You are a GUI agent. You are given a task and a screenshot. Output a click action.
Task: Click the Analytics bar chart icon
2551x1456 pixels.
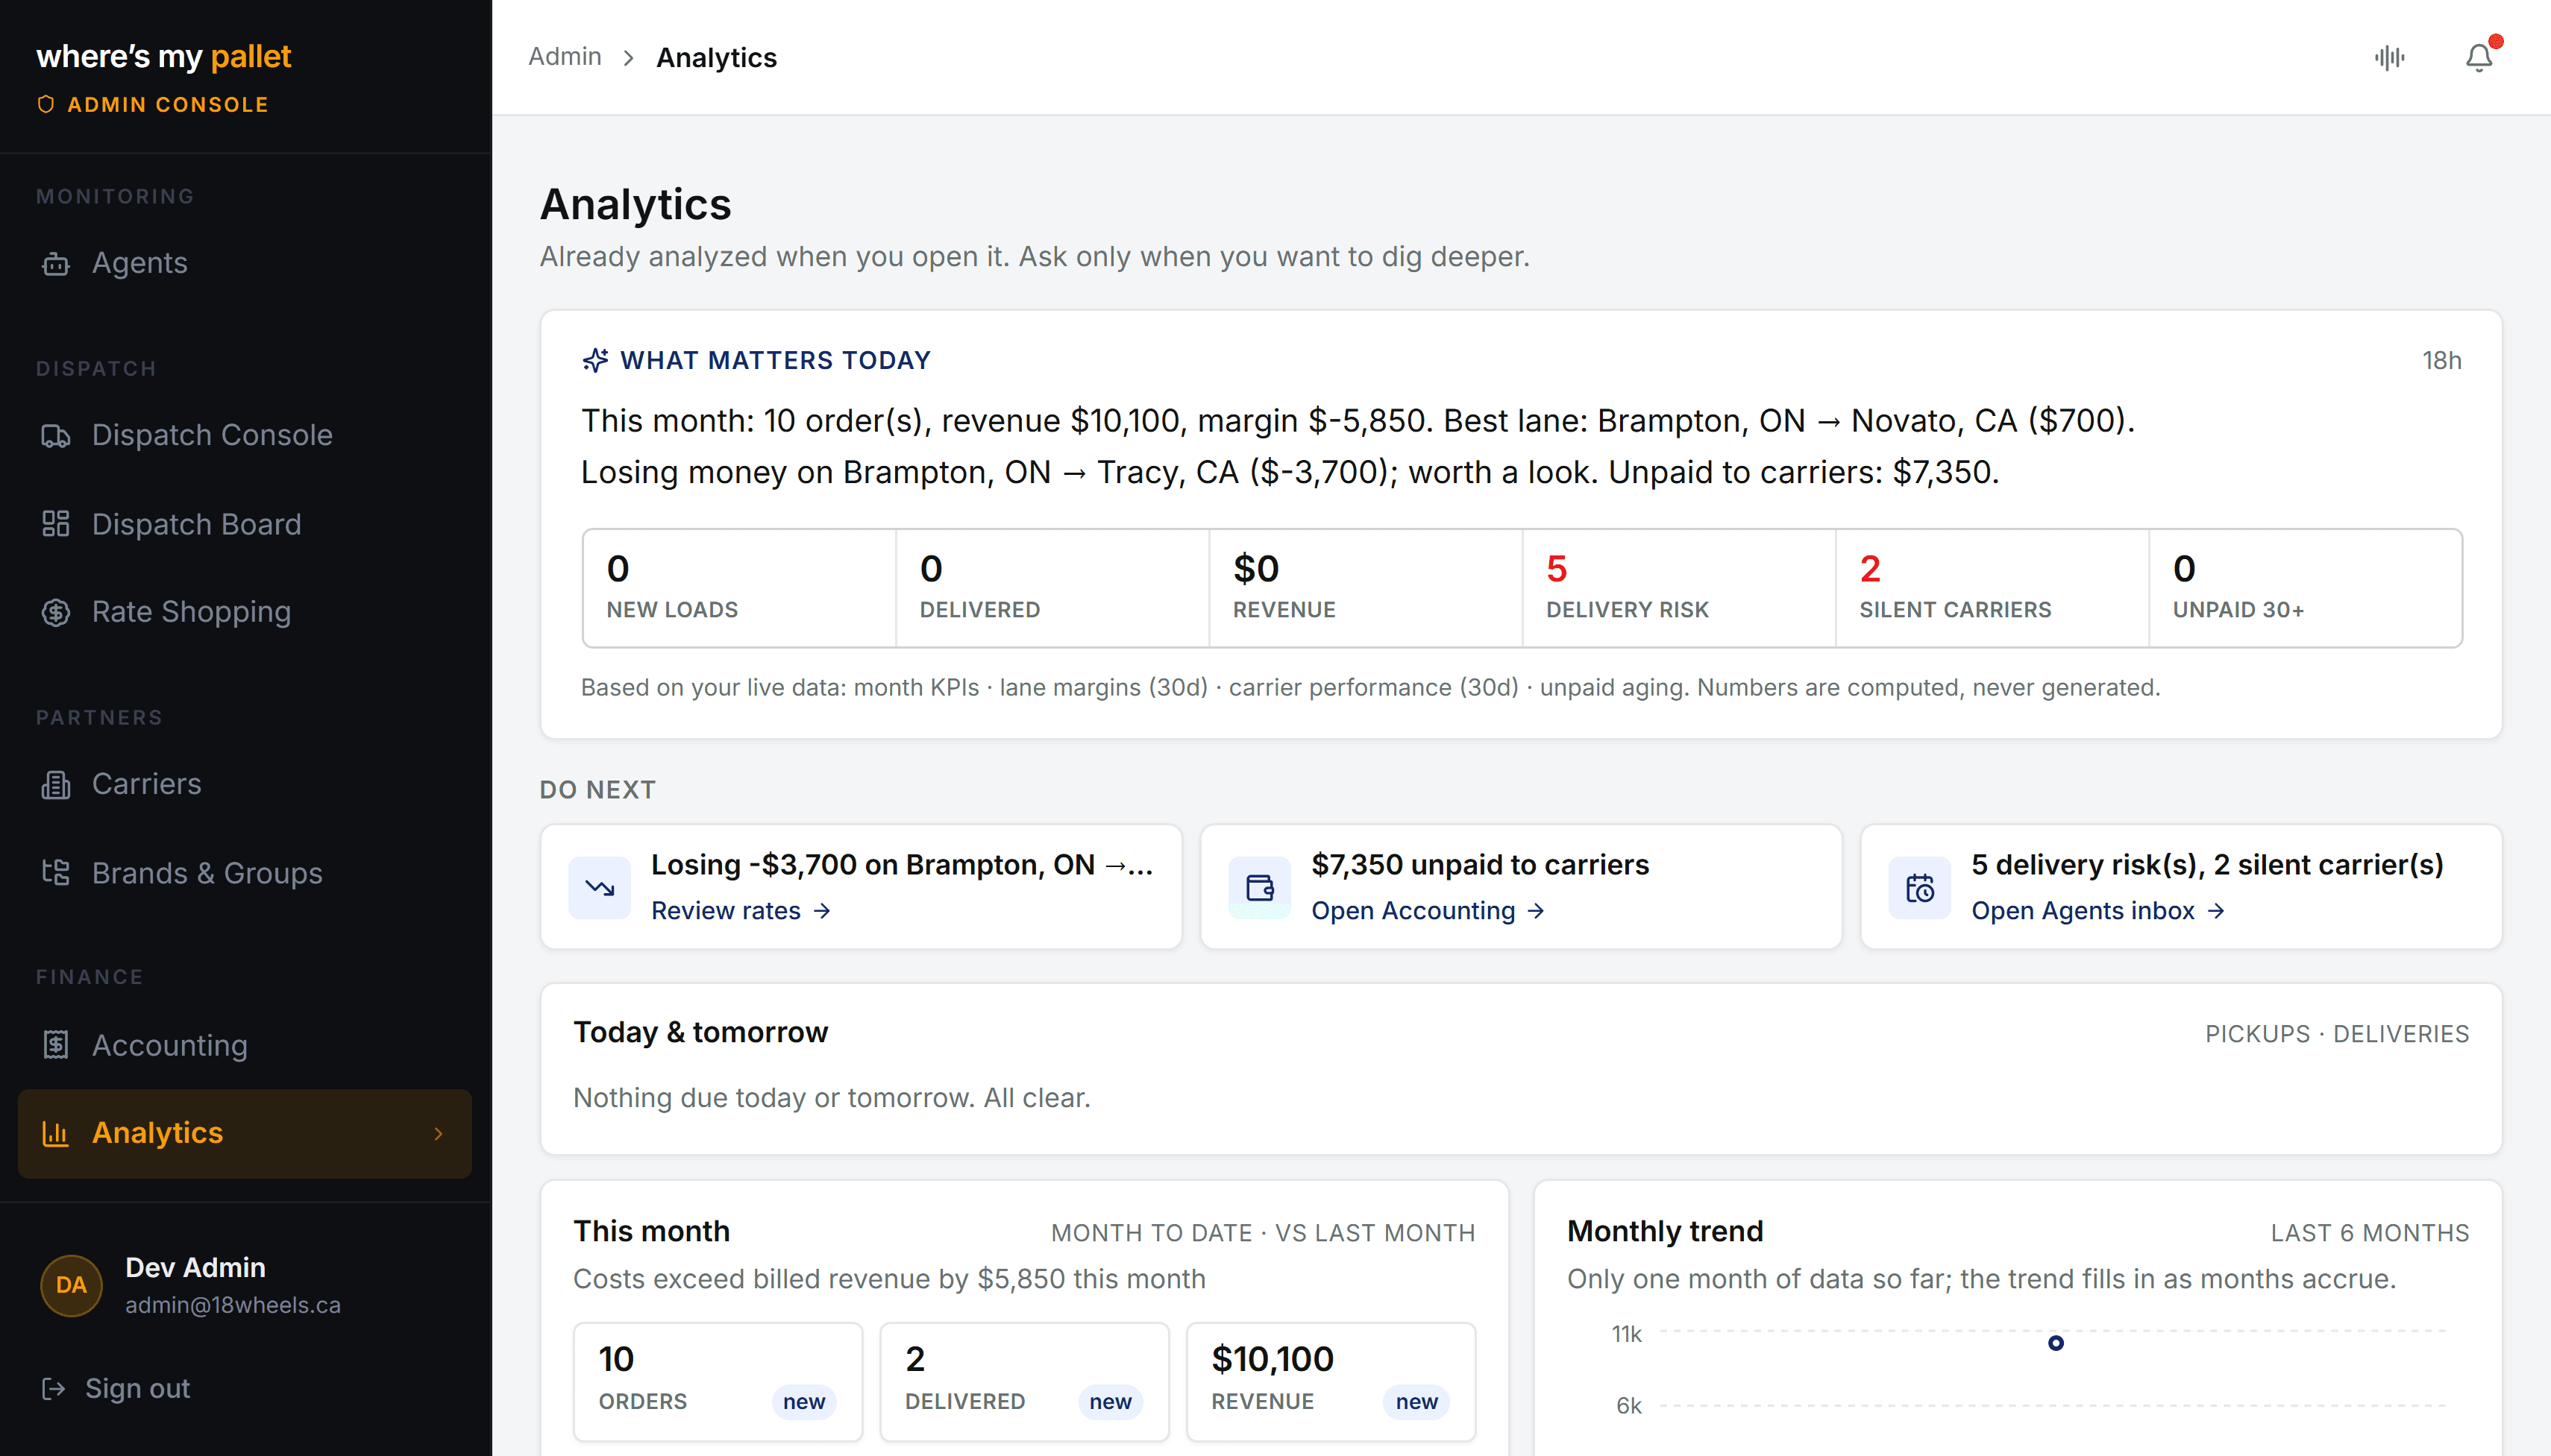56,1133
